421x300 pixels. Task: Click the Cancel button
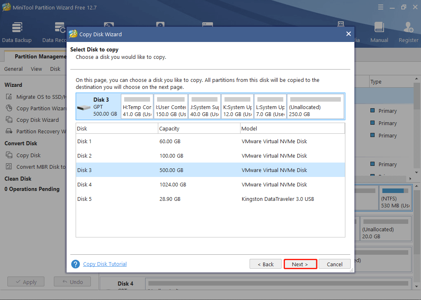click(335, 264)
